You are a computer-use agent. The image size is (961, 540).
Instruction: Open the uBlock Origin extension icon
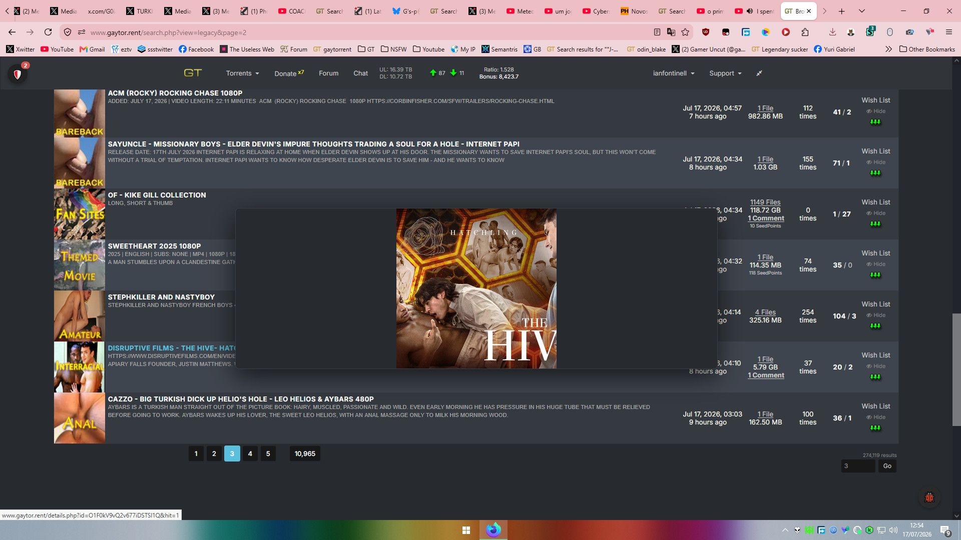pyautogui.click(x=706, y=32)
